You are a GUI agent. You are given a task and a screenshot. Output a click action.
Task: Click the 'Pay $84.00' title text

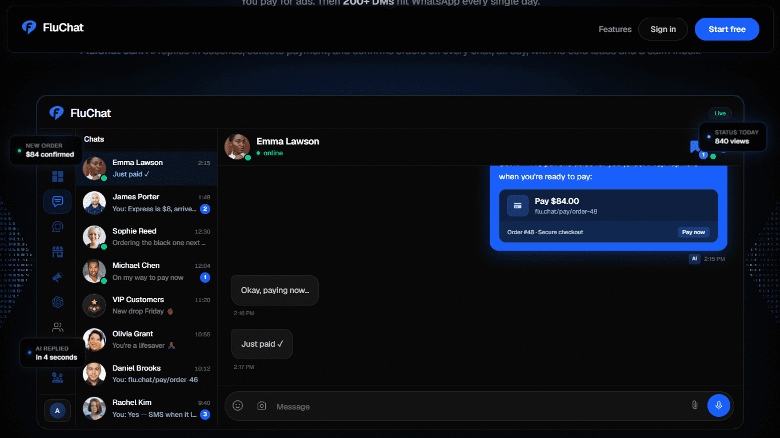click(x=557, y=201)
